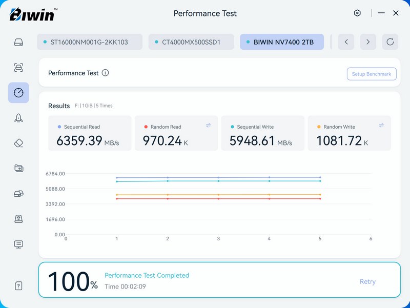Open the rocket boost sidebar icon
The image size is (410, 308).
[18, 118]
